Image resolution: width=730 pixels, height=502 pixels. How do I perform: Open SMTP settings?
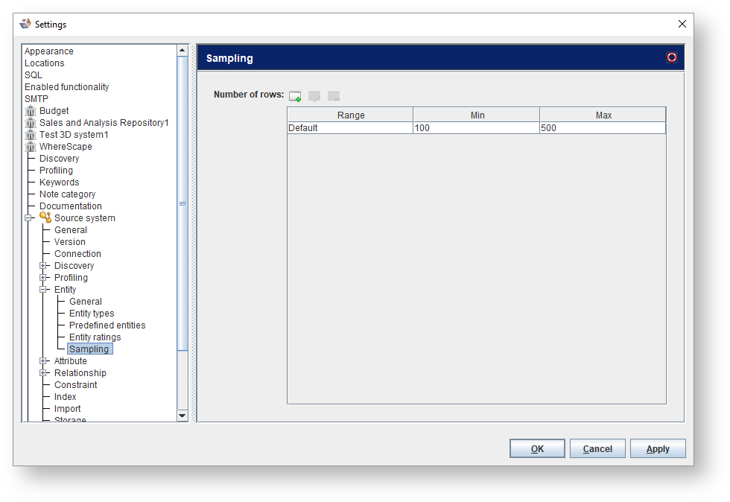coord(36,99)
